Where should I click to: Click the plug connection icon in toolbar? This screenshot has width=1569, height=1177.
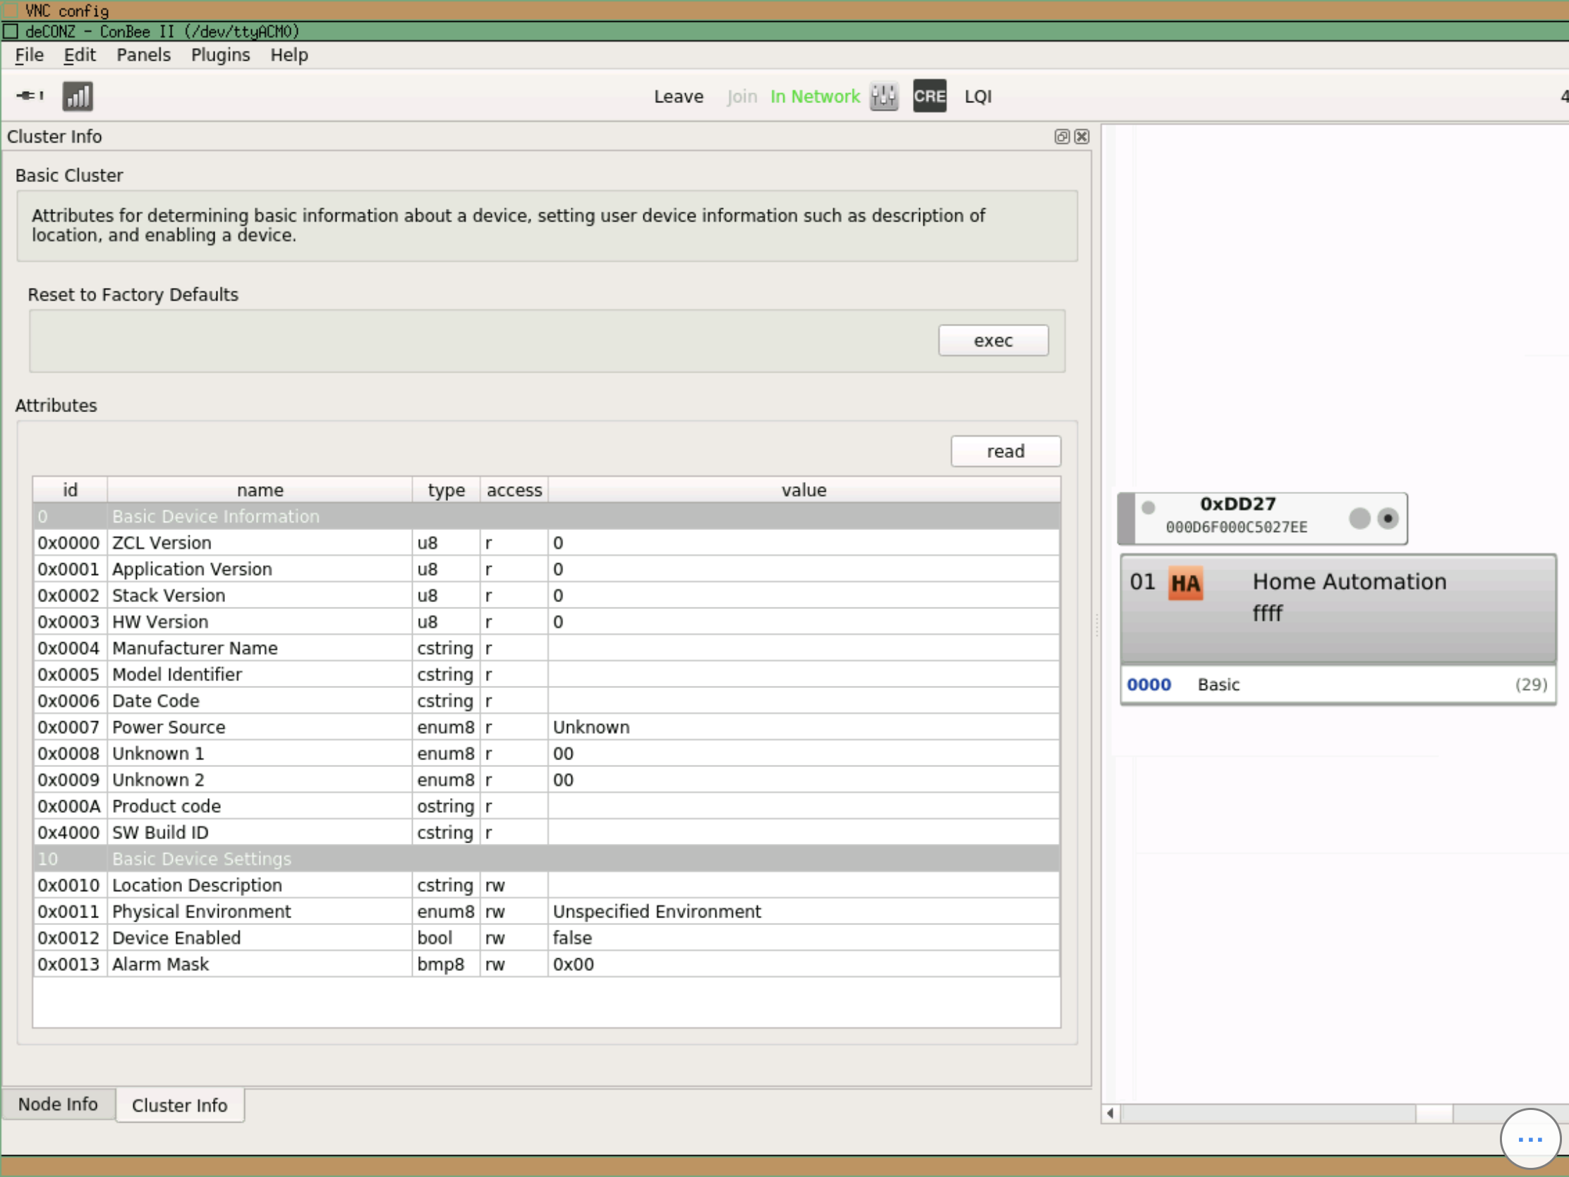[28, 96]
